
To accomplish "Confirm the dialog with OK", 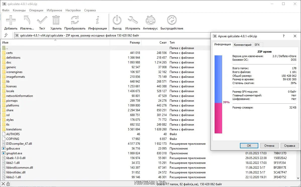I will point(249,145).
